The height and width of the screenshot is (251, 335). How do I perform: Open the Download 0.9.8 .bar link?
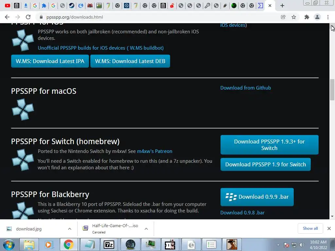tap(242, 212)
